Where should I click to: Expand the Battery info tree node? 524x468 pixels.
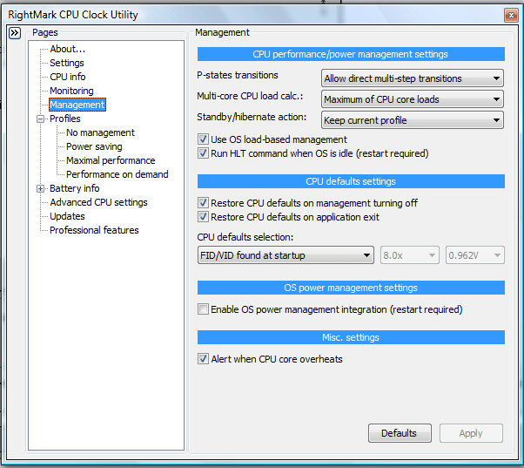(x=40, y=188)
